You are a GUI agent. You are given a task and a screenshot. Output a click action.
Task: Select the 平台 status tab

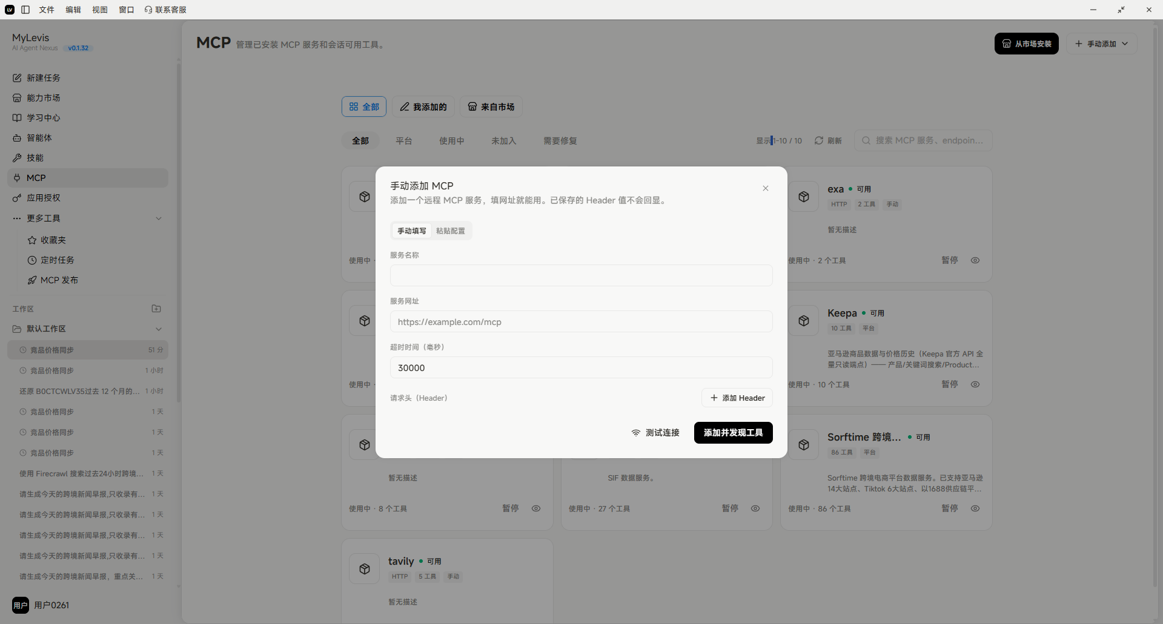pos(404,140)
